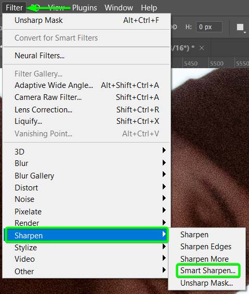Screen dimensions: 249x294
Task: Select Unsharp Mask in the Sharpen submenu
Action: (x=207, y=283)
